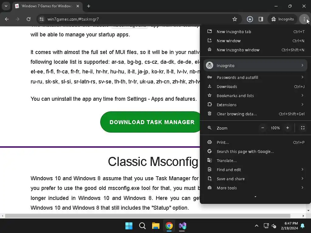Click horizontal scrollbar right arrow
This screenshot has width=311, height=233.
pyautogui.click(x=303, y=216)
